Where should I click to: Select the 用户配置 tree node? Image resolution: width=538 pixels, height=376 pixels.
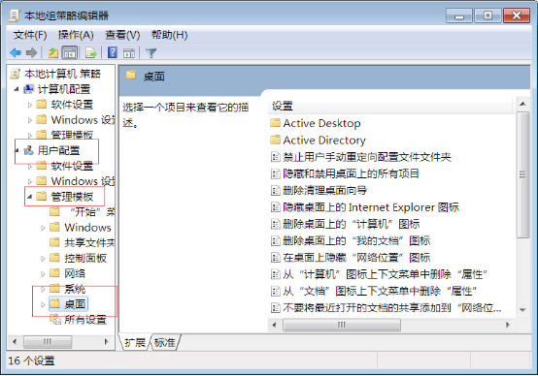click(x=58, y=150)
